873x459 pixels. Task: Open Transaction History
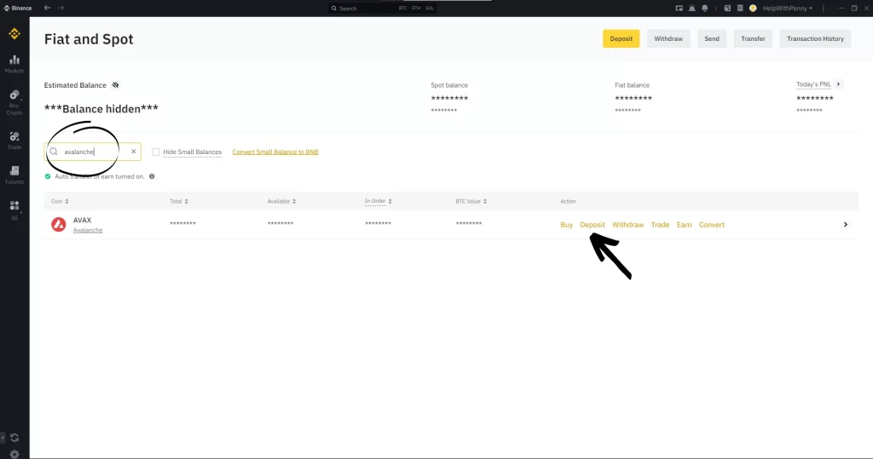pyautogui.click(x=815, y=39)
